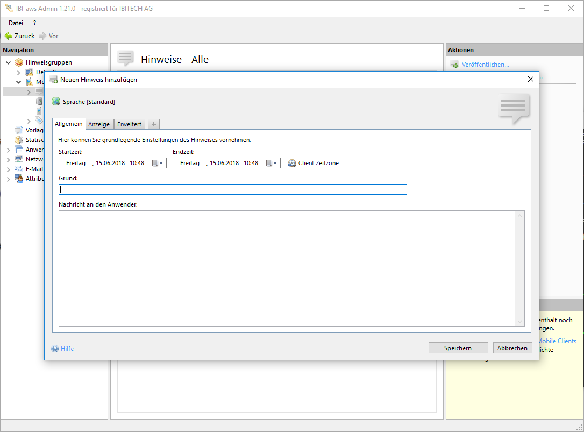Click the blue Hilfe question mark icon
Screen dimensions: 584x432
[x=55, y=349]
